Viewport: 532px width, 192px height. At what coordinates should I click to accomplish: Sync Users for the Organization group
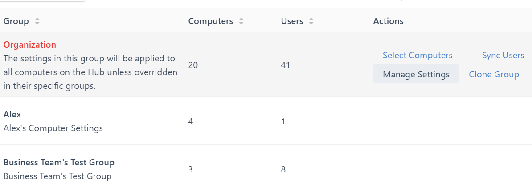coord(503,55)
